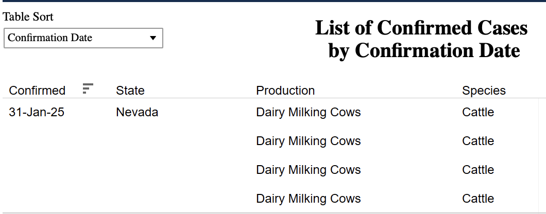Select second row Dairy Milking Cows cell
The width and height of the screenshot is (546, 214).
pos(308,141)
